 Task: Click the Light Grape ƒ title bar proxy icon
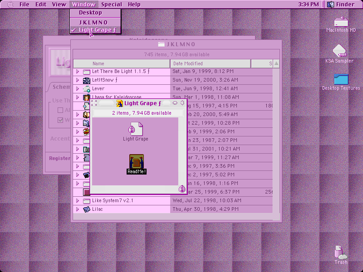pyautogui.click(x=119, y=103)
